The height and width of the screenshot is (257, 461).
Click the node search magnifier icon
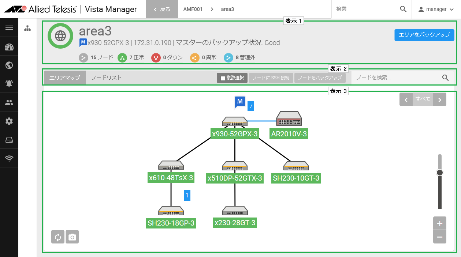click(445, 78)
